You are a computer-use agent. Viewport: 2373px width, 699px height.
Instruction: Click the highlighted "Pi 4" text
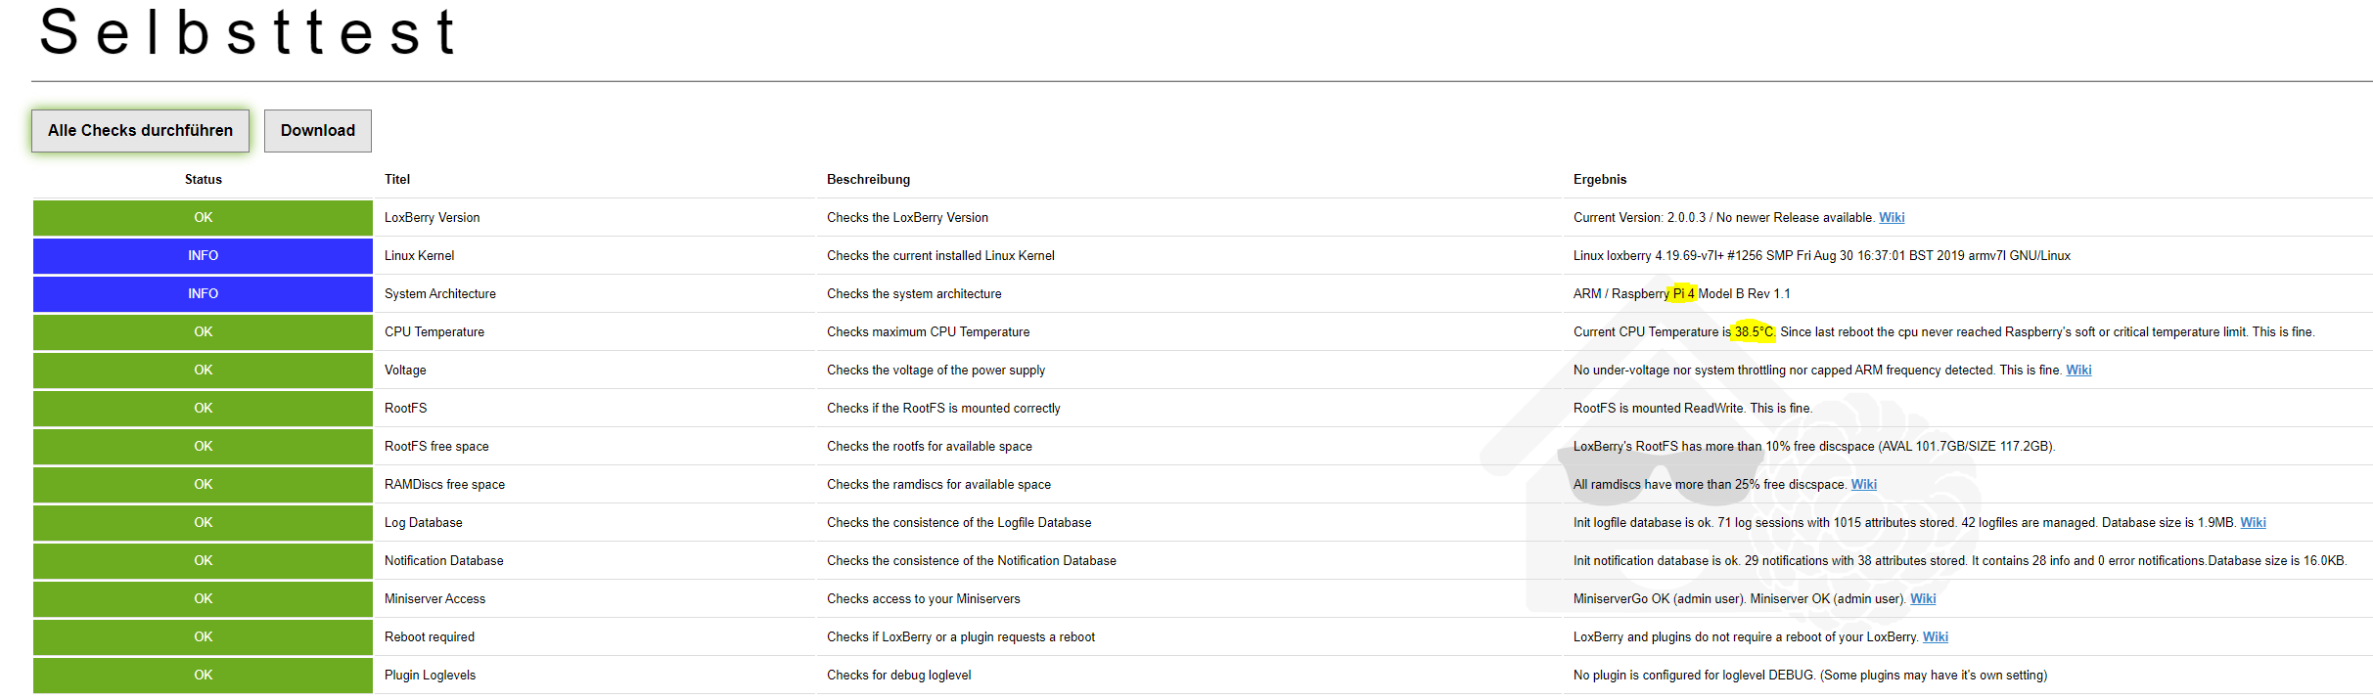pos(1683,294)
